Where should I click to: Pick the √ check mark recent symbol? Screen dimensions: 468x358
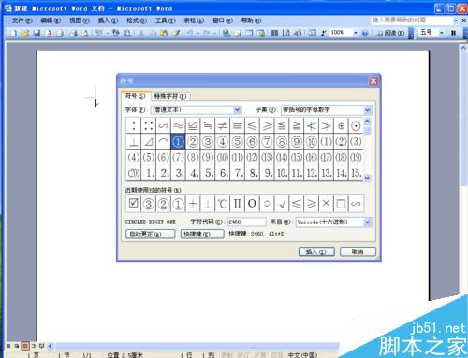pyautogui.click(x=282, y=204)
